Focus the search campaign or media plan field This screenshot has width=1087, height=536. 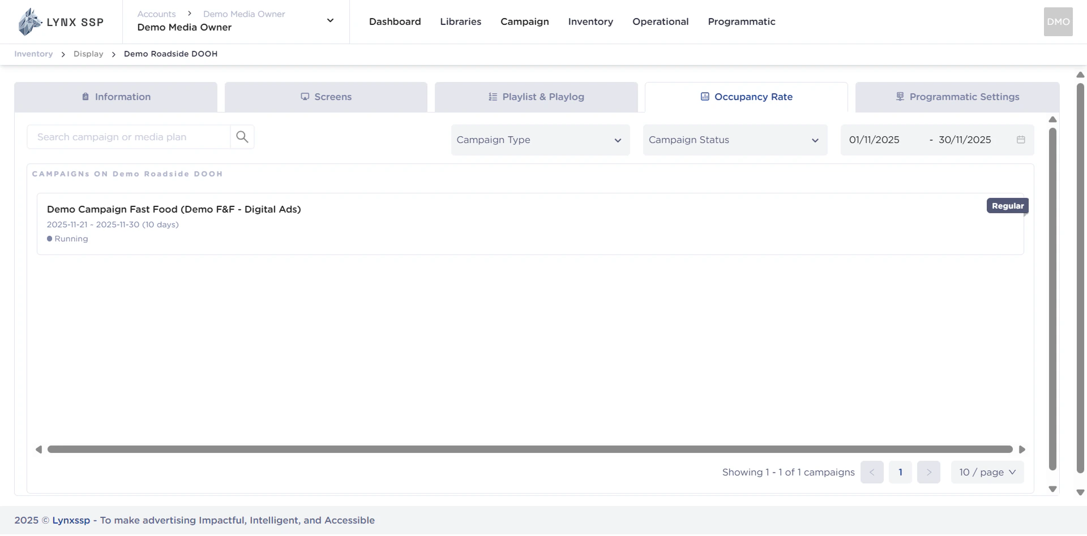[129, 137]
